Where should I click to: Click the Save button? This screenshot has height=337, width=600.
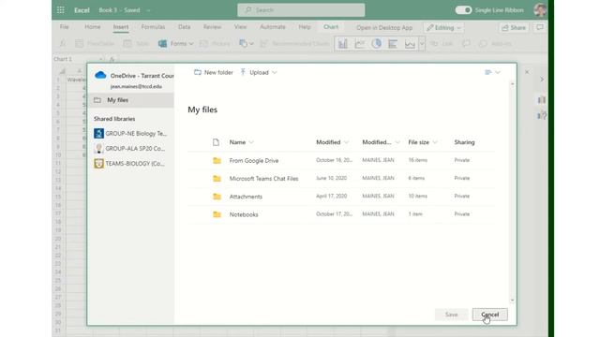pos(452,315)
